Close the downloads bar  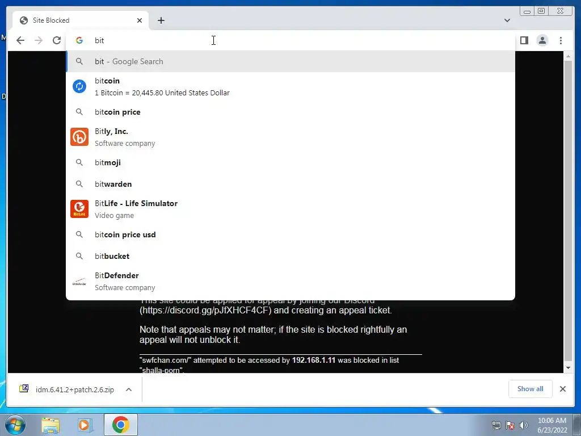click(562, 389)
